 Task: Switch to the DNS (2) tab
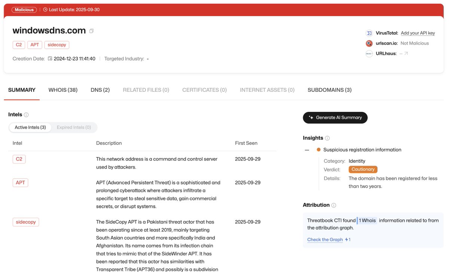(x=100, y=90)
